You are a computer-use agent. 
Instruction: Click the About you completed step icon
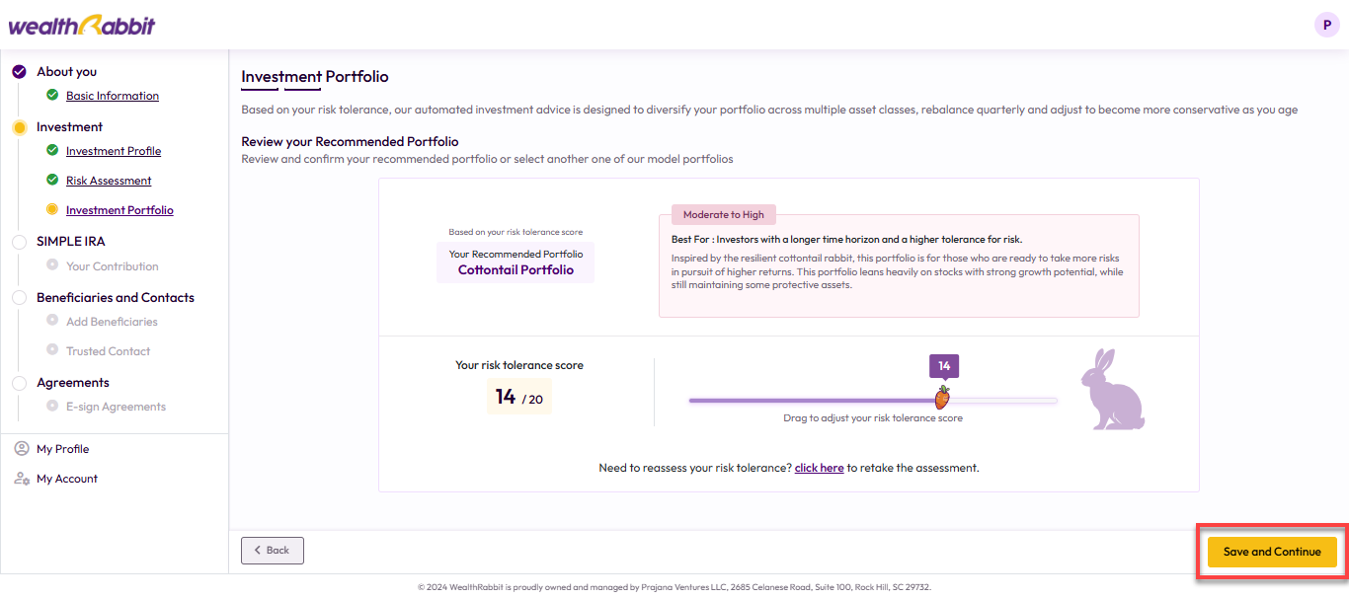tap(19, 72)
